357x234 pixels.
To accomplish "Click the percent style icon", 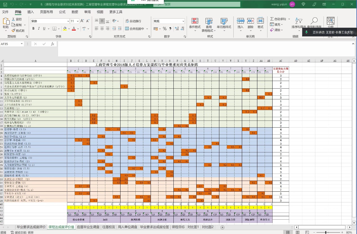I will pyautogui.click(x=165, y=29).
